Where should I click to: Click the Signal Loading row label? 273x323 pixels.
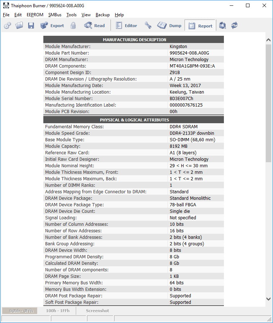(x=61, y=218)
